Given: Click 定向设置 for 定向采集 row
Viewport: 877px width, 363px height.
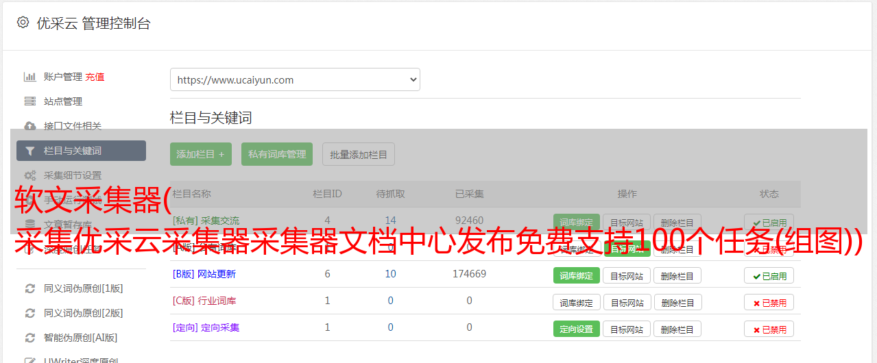Looking at the screenshot, I should 577,329.
